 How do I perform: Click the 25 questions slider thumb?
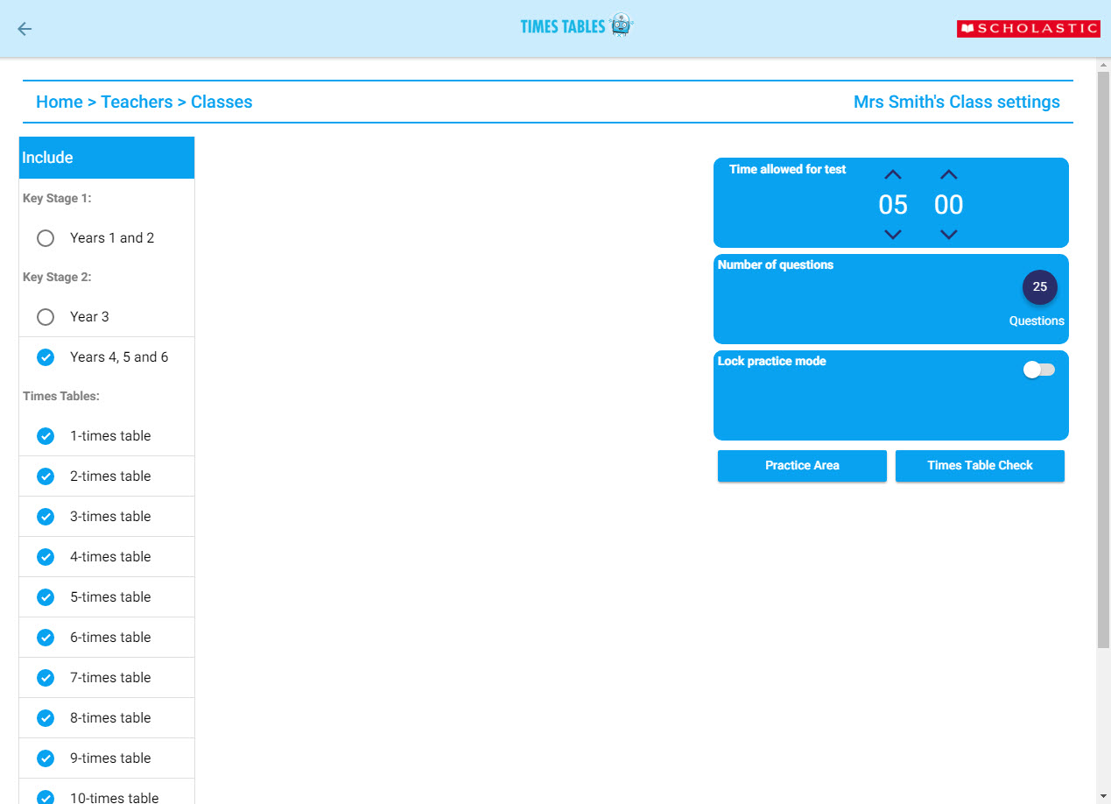tap(1039, 287)
